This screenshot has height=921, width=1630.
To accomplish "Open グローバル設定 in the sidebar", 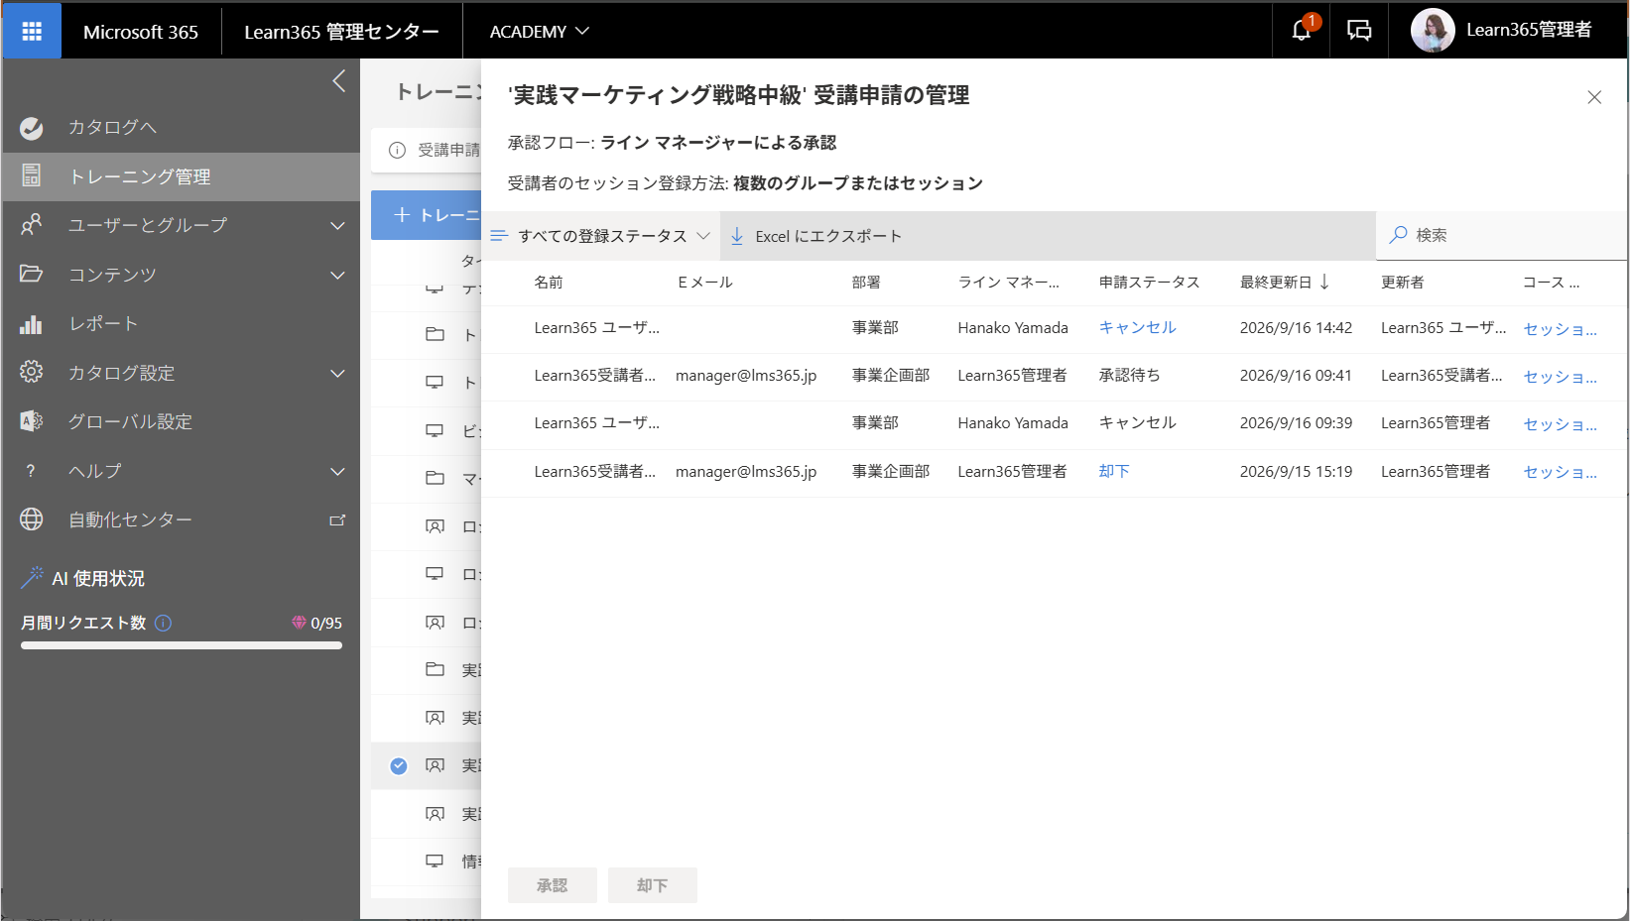I will (130, 421).
